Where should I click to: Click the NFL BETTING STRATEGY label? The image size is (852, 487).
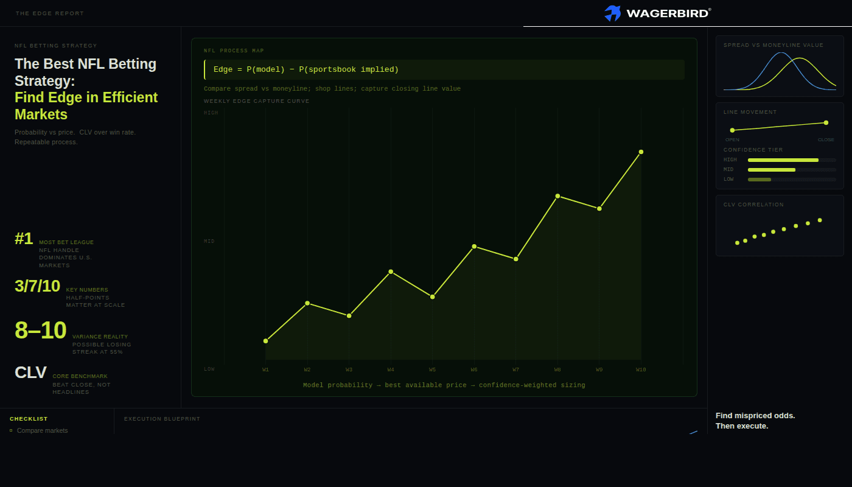click(56, 46)
